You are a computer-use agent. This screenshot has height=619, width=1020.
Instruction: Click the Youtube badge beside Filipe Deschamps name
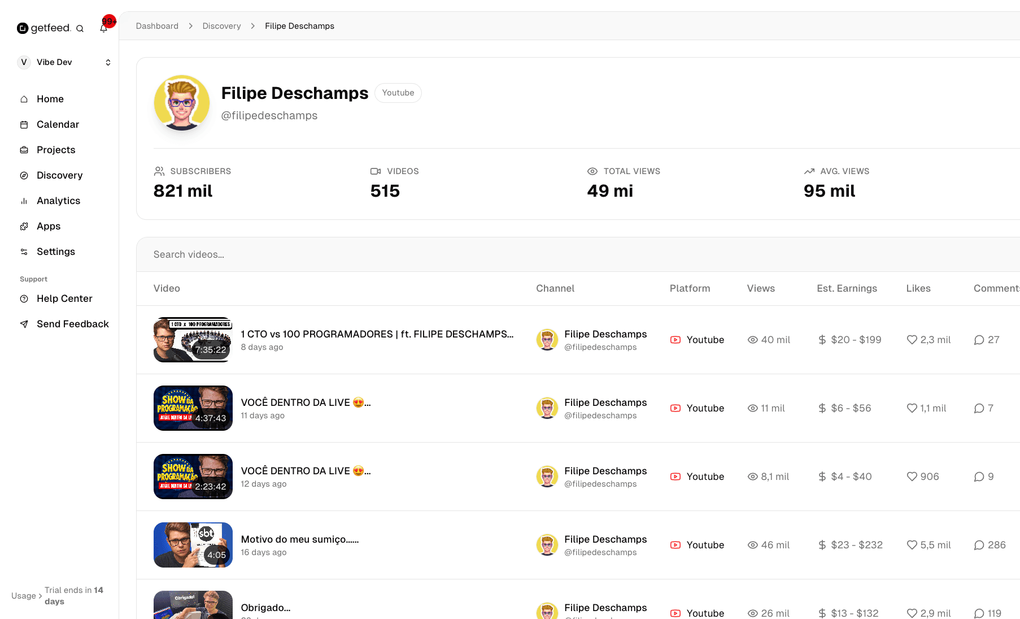[398, 93]
